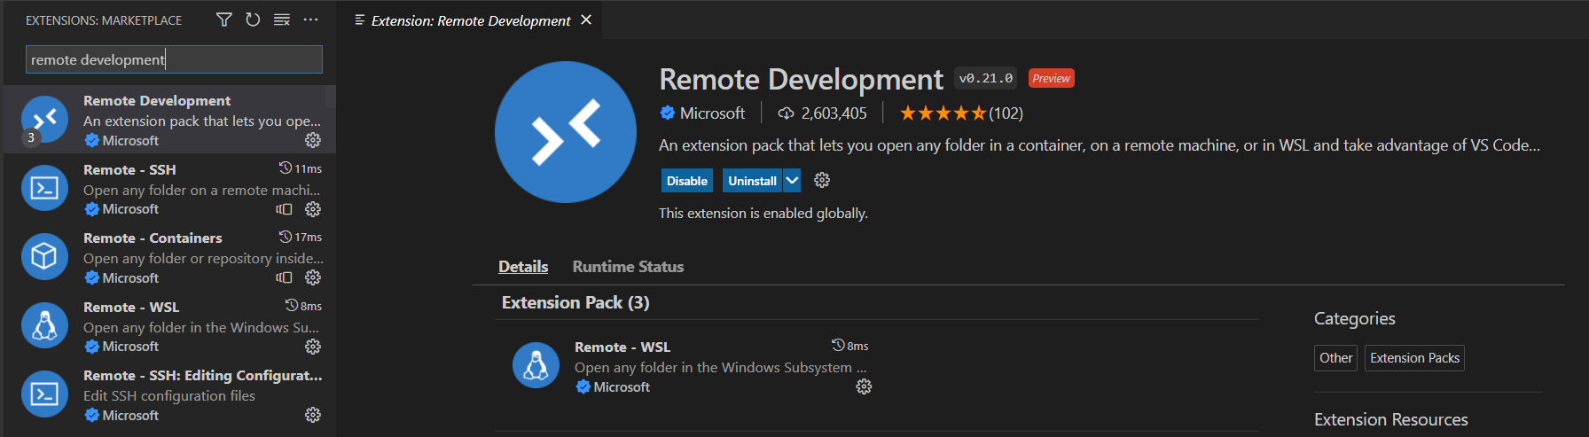
Task: Open the Views and More Actions ellipsis
Action: (310, 20)
